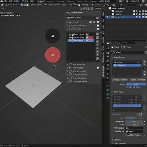This screenshot has height=147, width=147.
Task: Click the move-down arrow beside the Stories list
Action: point(98,55)
